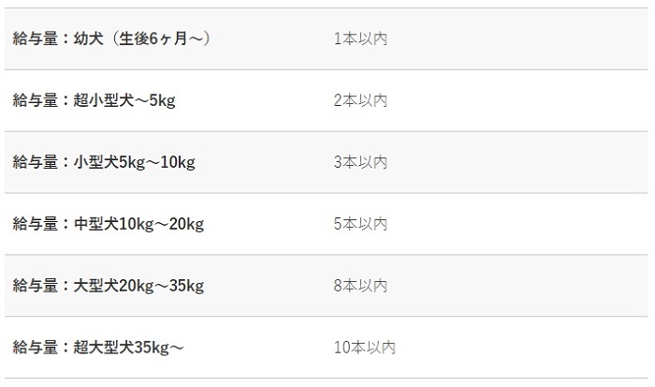
Task: Click the 3本以内 dosage value
Action: [x=360, y=162]
